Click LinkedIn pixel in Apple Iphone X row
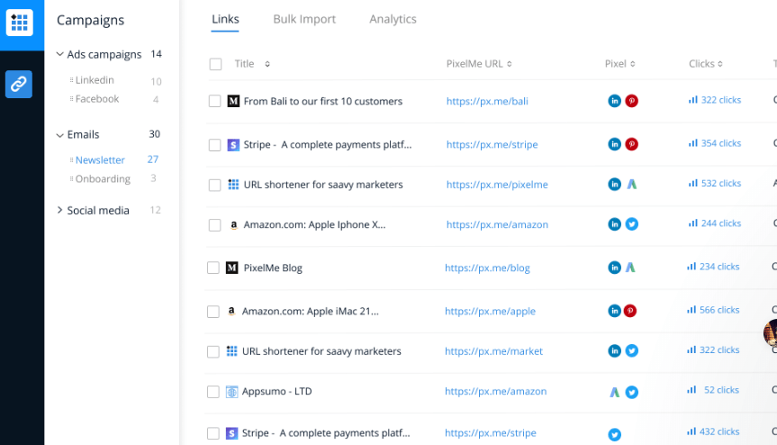The height and width of the screenshot is (445, 777). pos(614,224)
